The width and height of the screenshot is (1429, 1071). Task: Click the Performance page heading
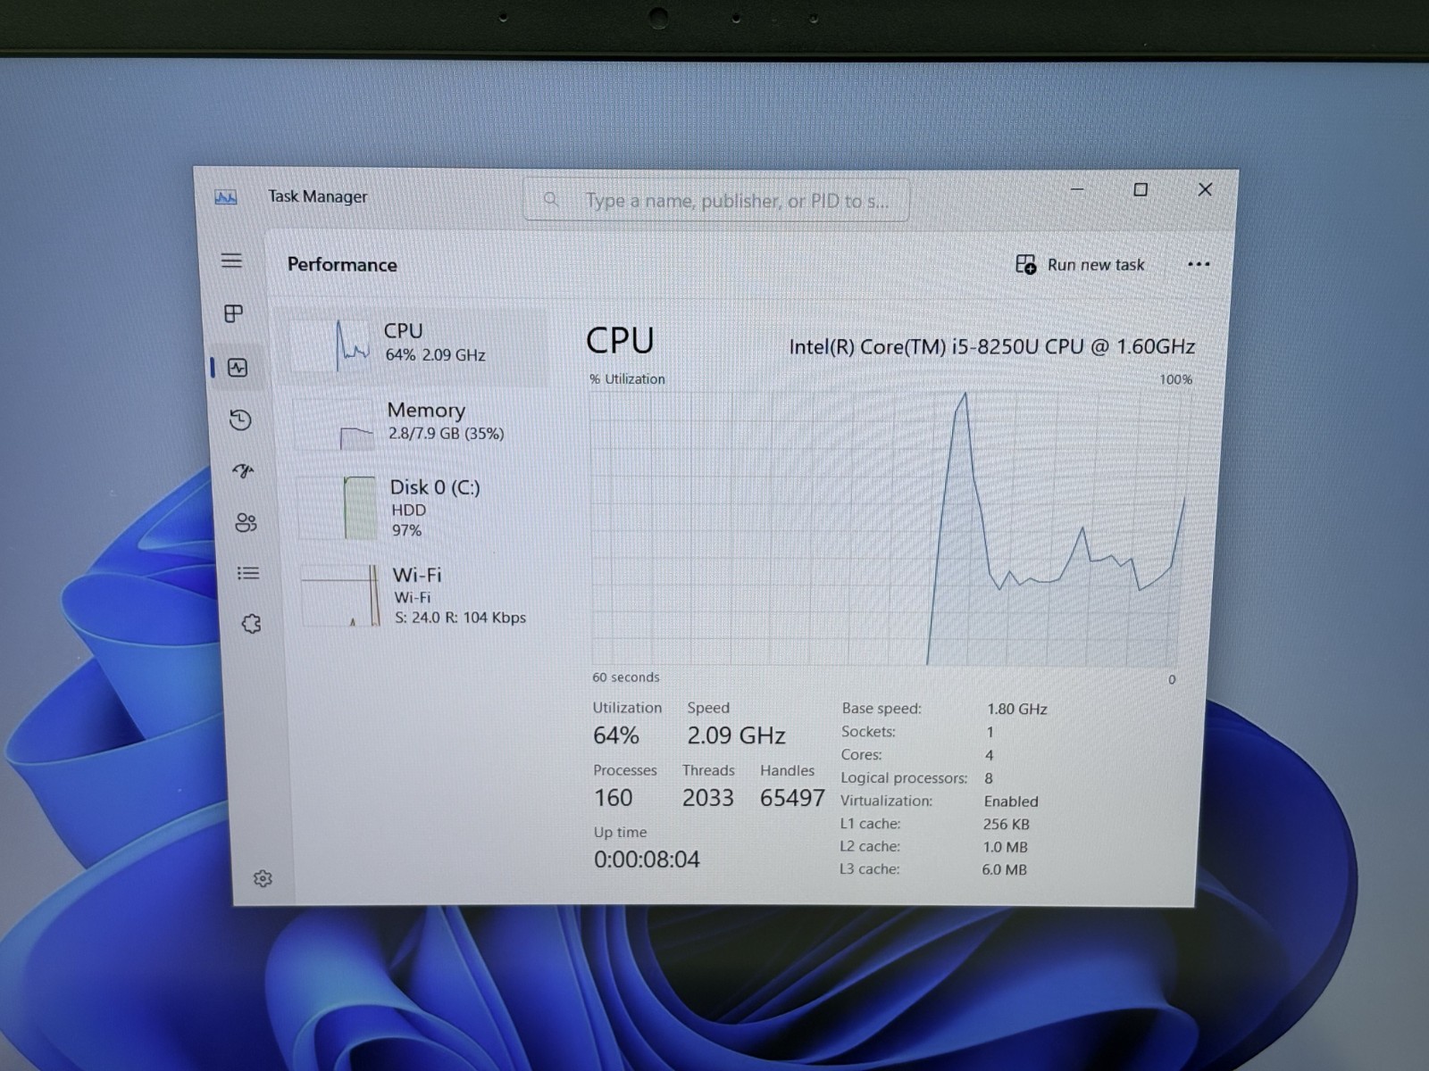pyautogui.click(x=342, y=265)
